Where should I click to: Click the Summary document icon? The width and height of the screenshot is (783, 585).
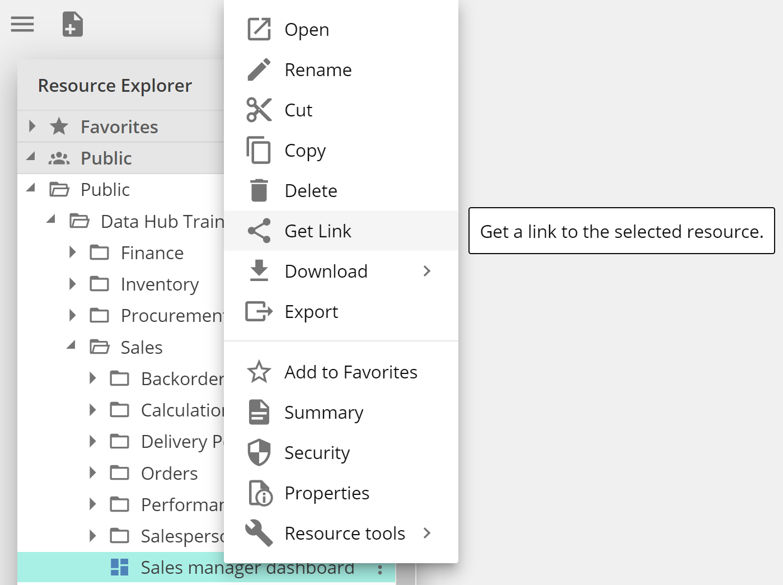coord(259,412)
